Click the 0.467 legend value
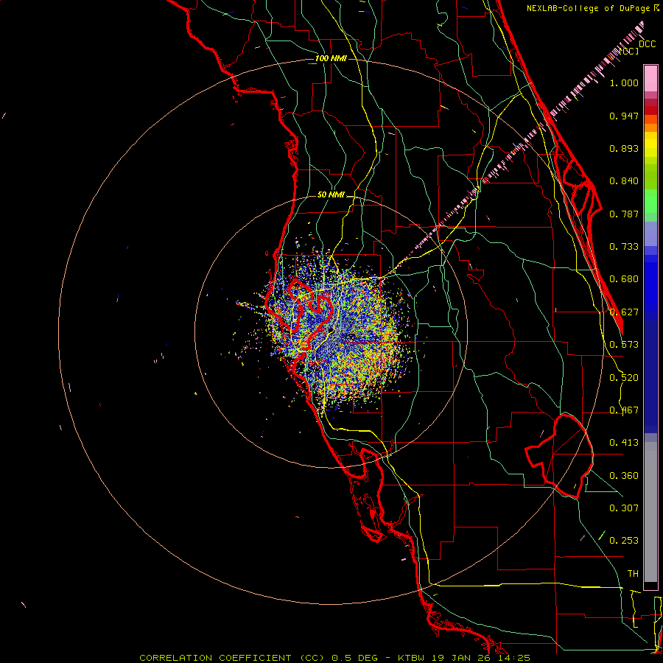This screenshot has width=663, height=663. (x=624, y=410)
